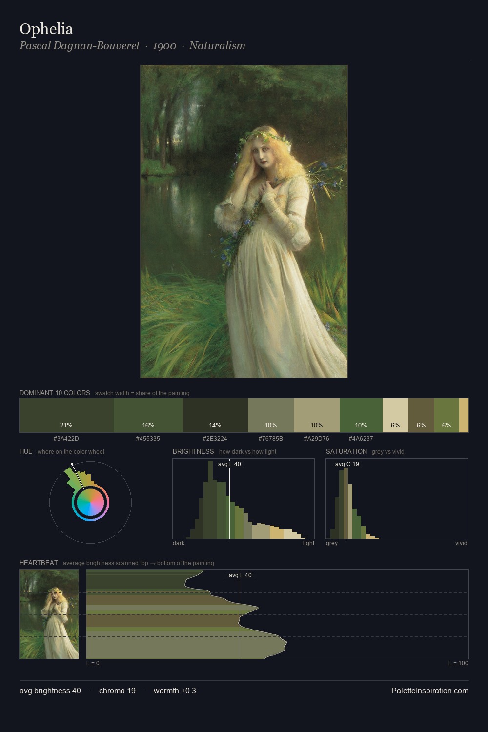
Task: Click the avg L 40 label in Brightness chart
Action: (229, 464)
